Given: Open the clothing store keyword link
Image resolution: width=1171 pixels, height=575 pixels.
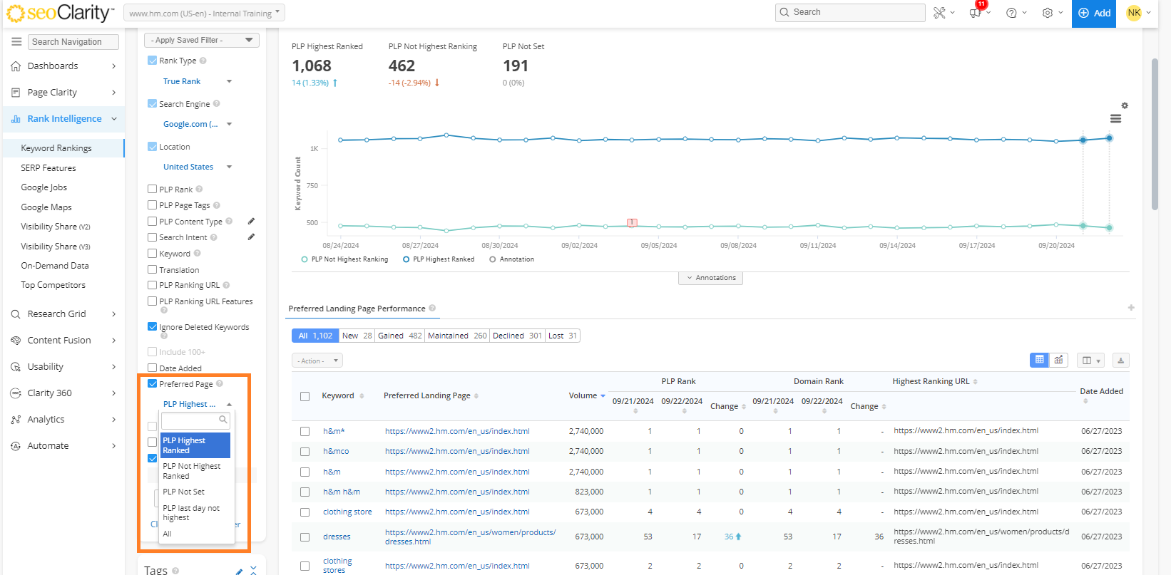Looking at the screenshot, I should [347, 512].
